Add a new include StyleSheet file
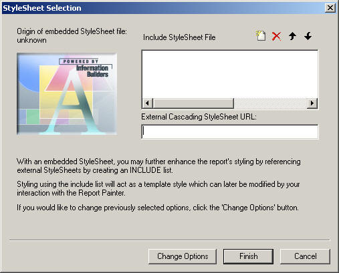Viewport: 339px width, 273px height. 261,36
